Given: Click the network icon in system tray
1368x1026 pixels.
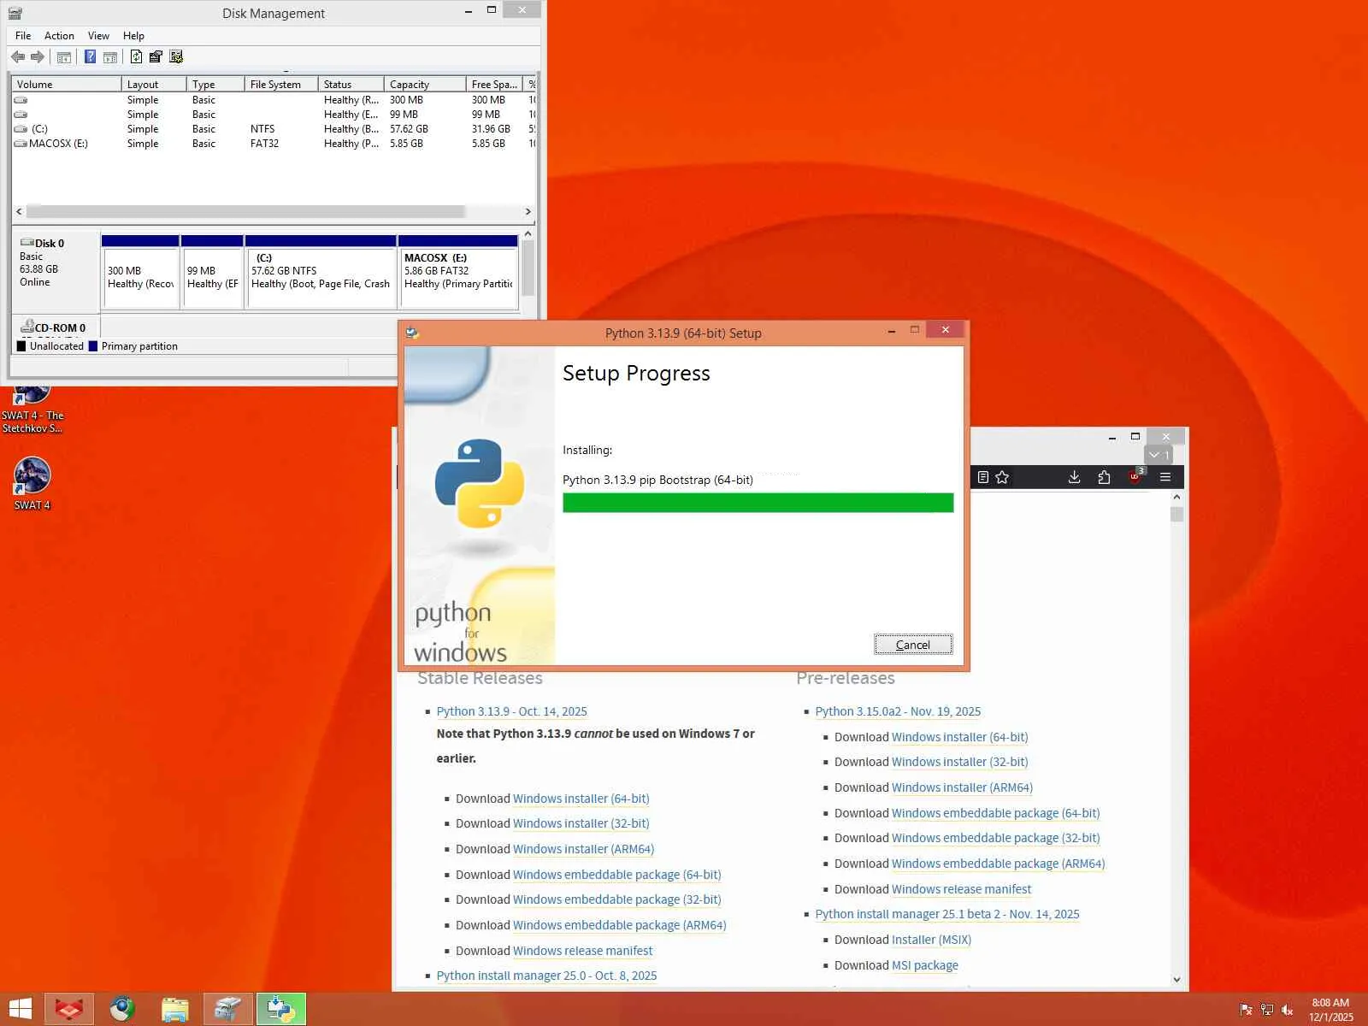Looking at the screenshot, I should pyautogui.click(x=1266, y=1010).
